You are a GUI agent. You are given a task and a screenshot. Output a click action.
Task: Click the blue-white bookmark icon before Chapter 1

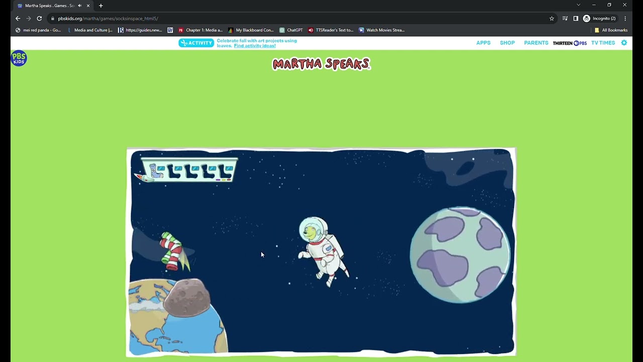click(x=170, y=30)
